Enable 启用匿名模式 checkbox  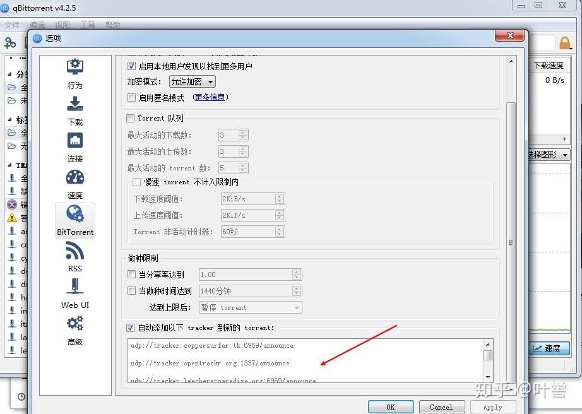click(131, 97)
